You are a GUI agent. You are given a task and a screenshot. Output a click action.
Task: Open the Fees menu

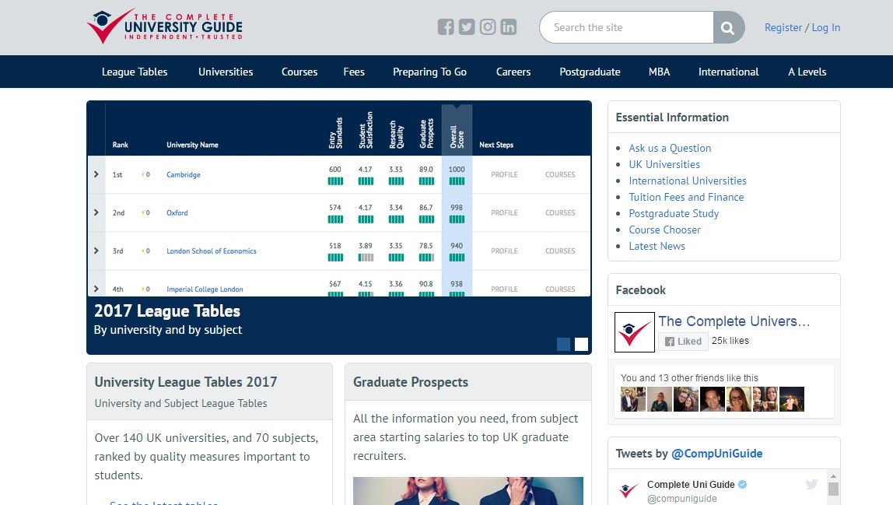[354, 72]
